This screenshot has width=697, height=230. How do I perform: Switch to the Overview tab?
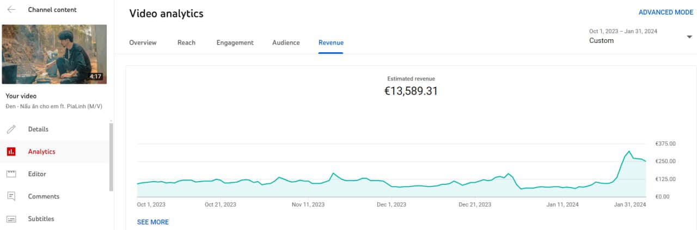(x=143, y=42)
